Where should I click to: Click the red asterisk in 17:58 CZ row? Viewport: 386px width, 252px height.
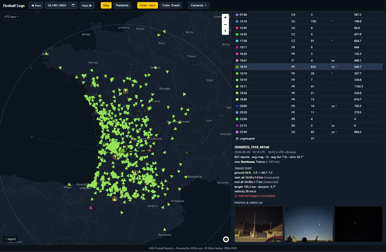pos(332,41)
